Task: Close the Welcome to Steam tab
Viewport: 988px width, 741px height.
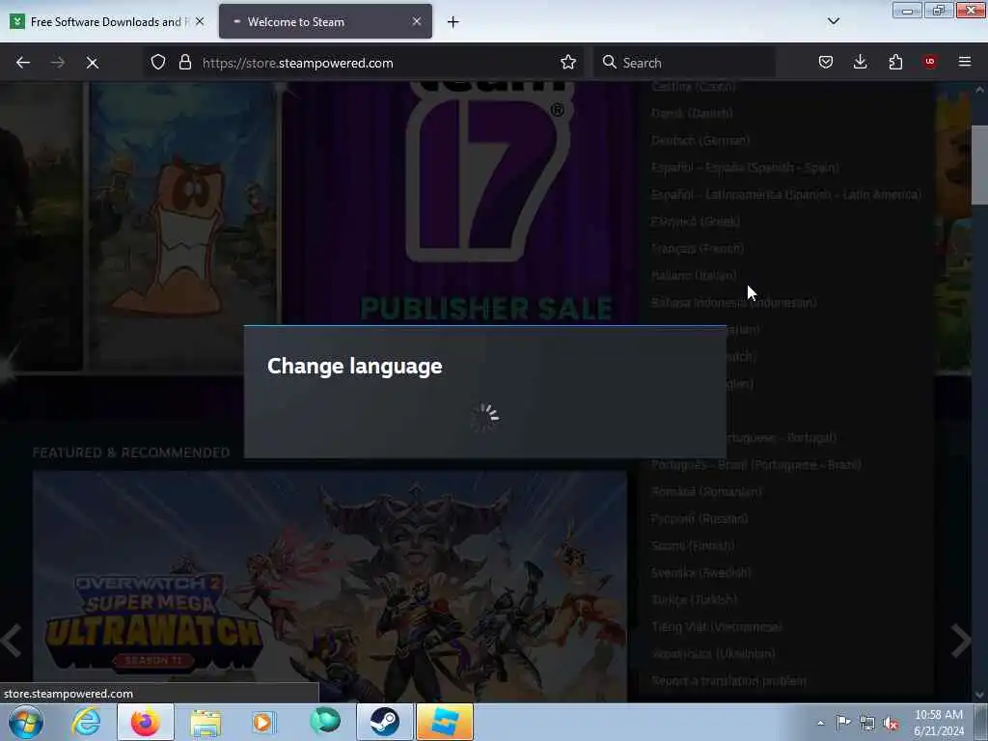Action: click(x=417, y=21)
